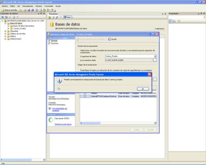Open Ver propiedades de conexión link
This screenshot has width=206, height=165.
point(60,109)
